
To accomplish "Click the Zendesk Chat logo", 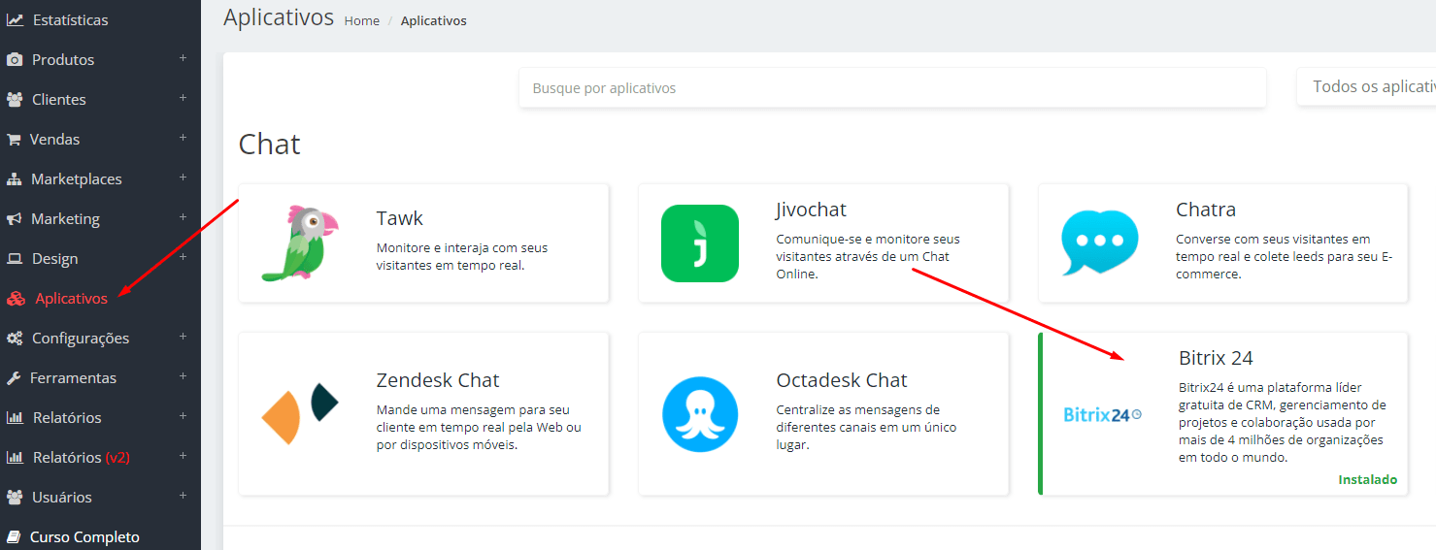I will (300, 414).
